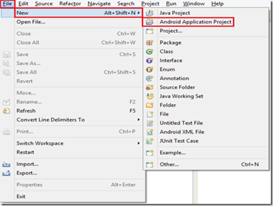Select Annotation from New submenu
The height and width of the screenshot is (206, 273).
tap(206, 78)
